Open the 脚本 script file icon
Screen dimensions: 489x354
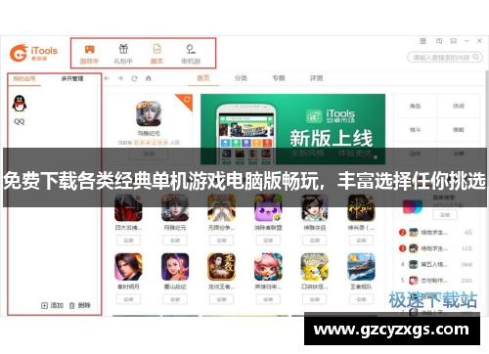pos(156,49)
